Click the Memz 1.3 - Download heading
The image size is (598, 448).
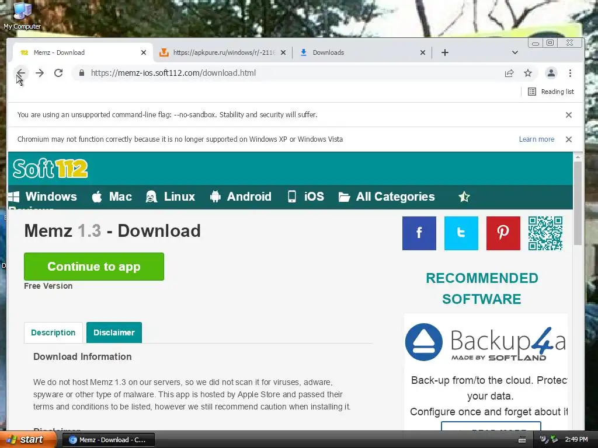point(113,231)
